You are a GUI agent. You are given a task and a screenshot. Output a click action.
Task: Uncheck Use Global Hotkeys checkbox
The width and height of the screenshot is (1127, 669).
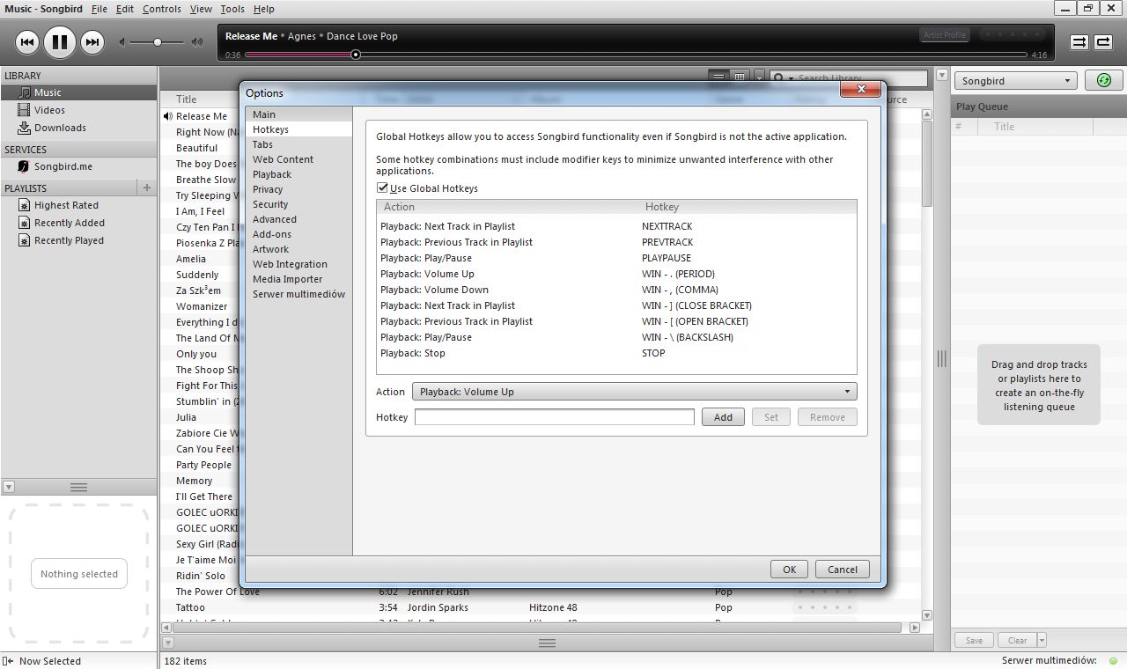(382, 187)
